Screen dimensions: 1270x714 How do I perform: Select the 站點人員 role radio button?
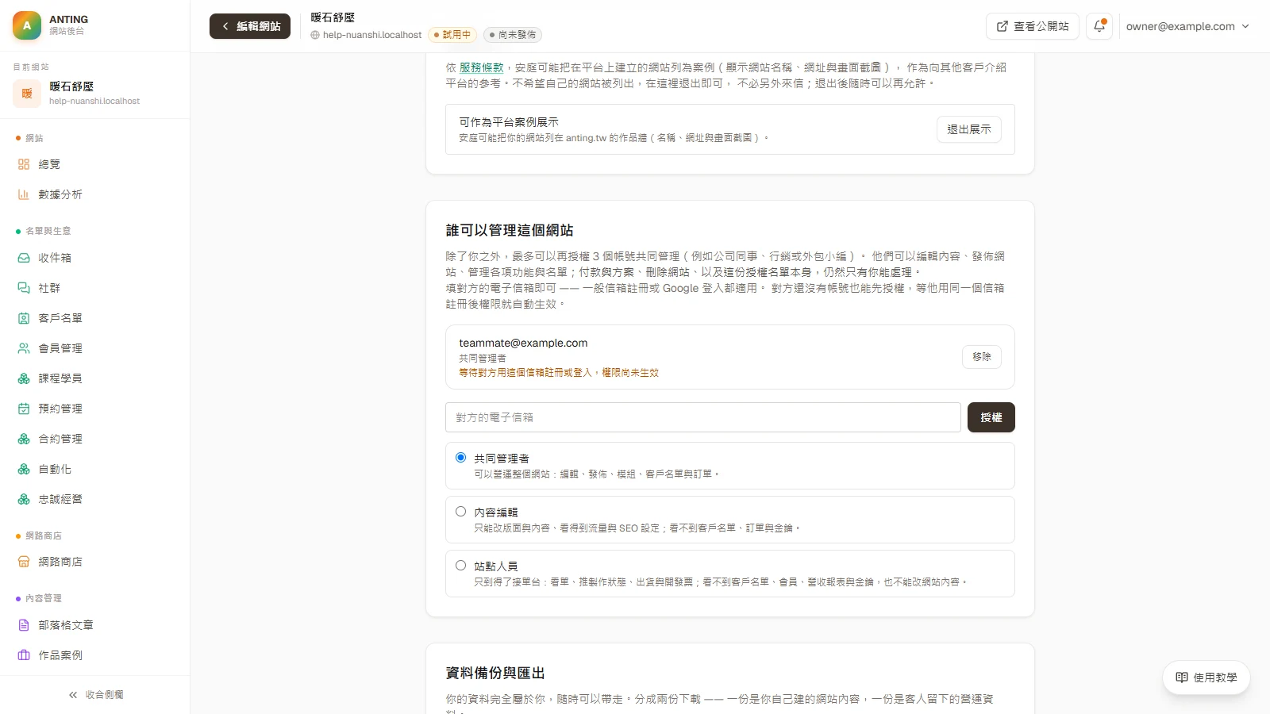coord(460,566)
